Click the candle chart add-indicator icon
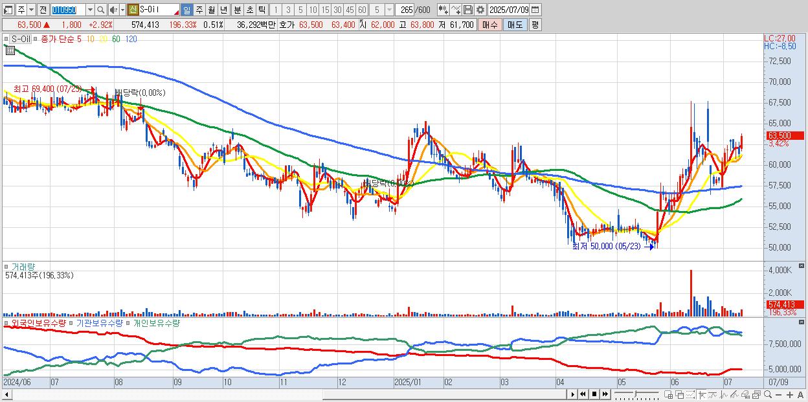Screen dimensions: 808x402 tap(443, 10)
